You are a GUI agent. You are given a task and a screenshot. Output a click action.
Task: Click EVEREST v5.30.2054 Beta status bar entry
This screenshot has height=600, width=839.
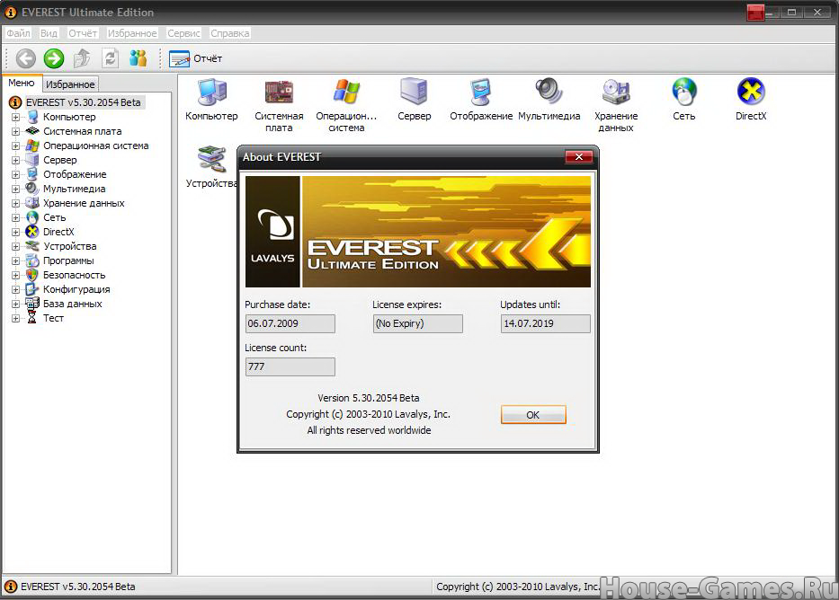coord(77,587)
